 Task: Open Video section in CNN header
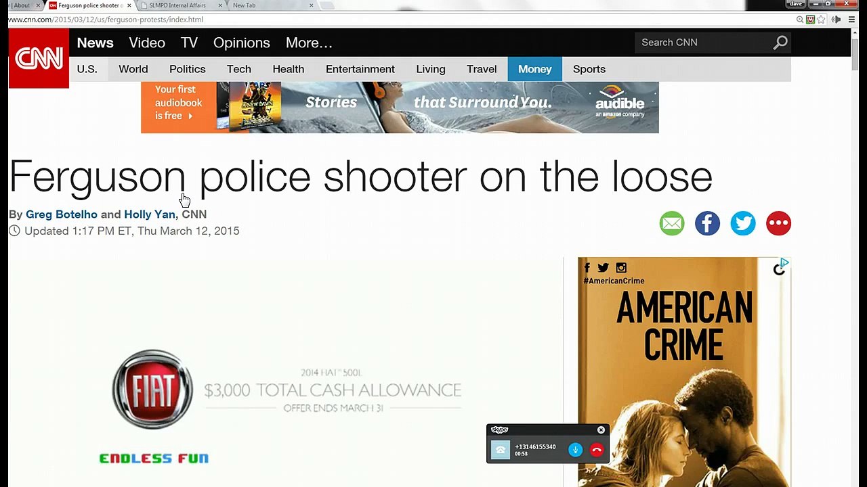[147, 43]
